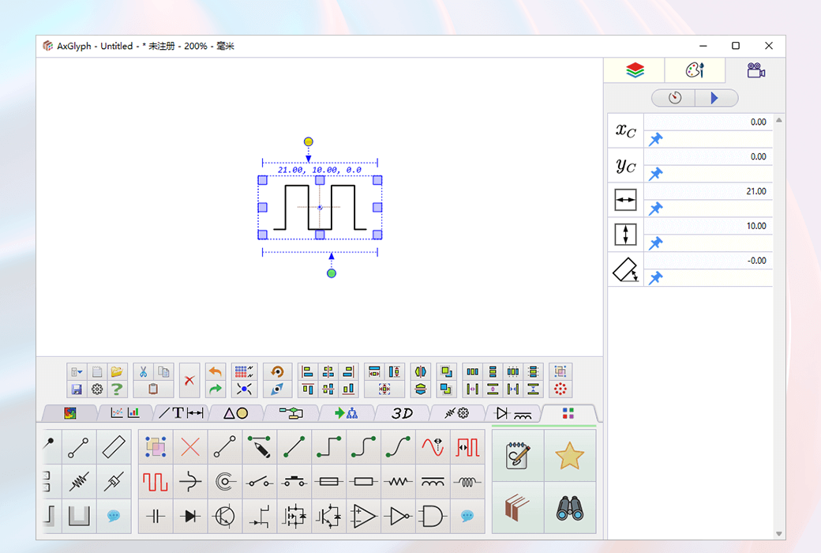
Task: Switch to the 3D shapes tab
Action: click(401, 412)
